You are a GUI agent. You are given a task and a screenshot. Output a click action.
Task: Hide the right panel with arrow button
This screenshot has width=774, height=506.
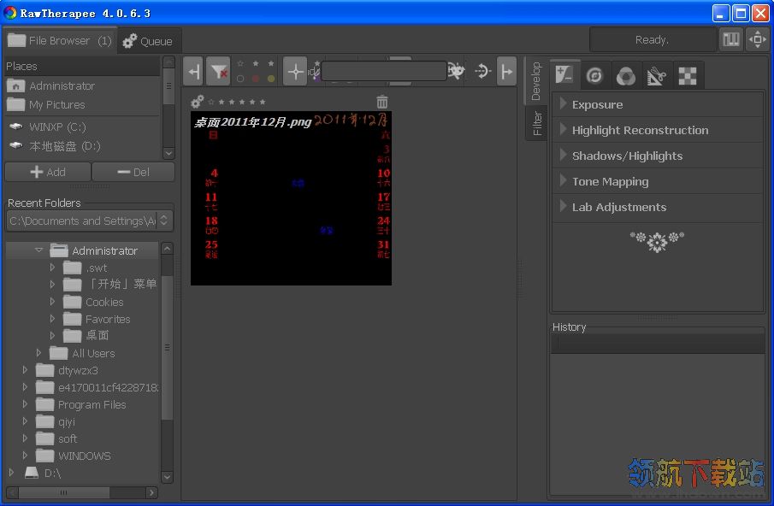(506, 72)
